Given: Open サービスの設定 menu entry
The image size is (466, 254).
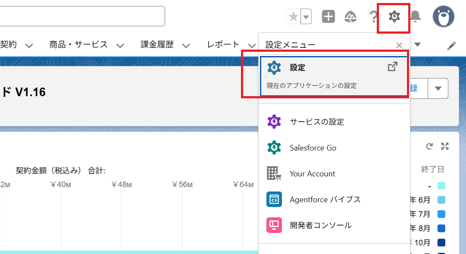Looking at the screenshot, I should 317,122.
